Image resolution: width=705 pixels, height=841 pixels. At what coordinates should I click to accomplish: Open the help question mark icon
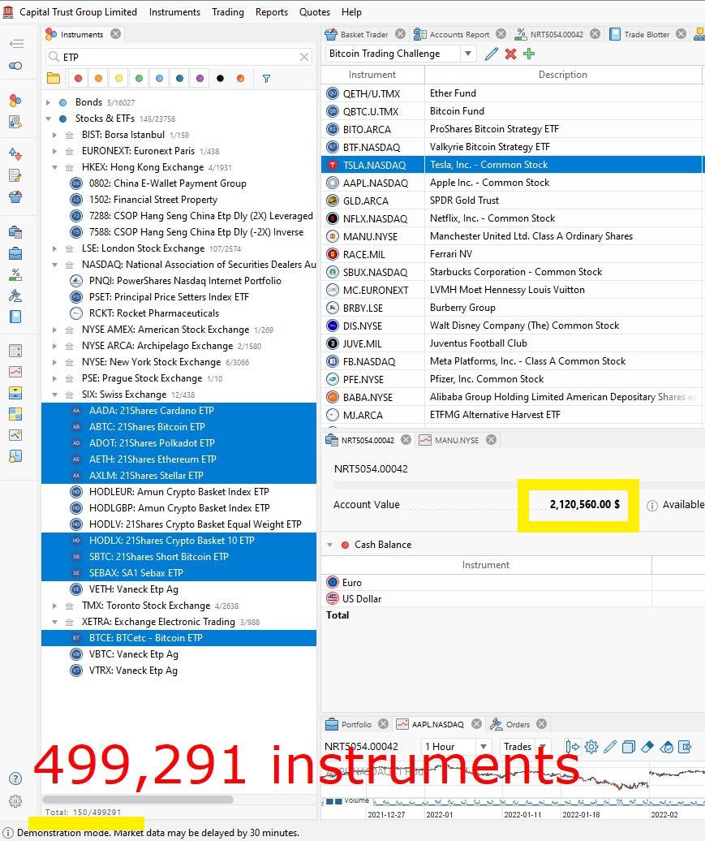(x=15, y=778)
